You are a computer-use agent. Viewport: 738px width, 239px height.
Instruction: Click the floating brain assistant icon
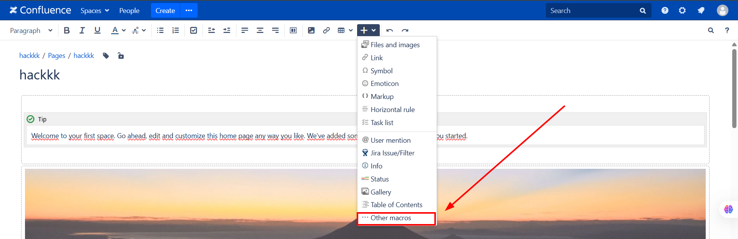click(x=728, y=209)
